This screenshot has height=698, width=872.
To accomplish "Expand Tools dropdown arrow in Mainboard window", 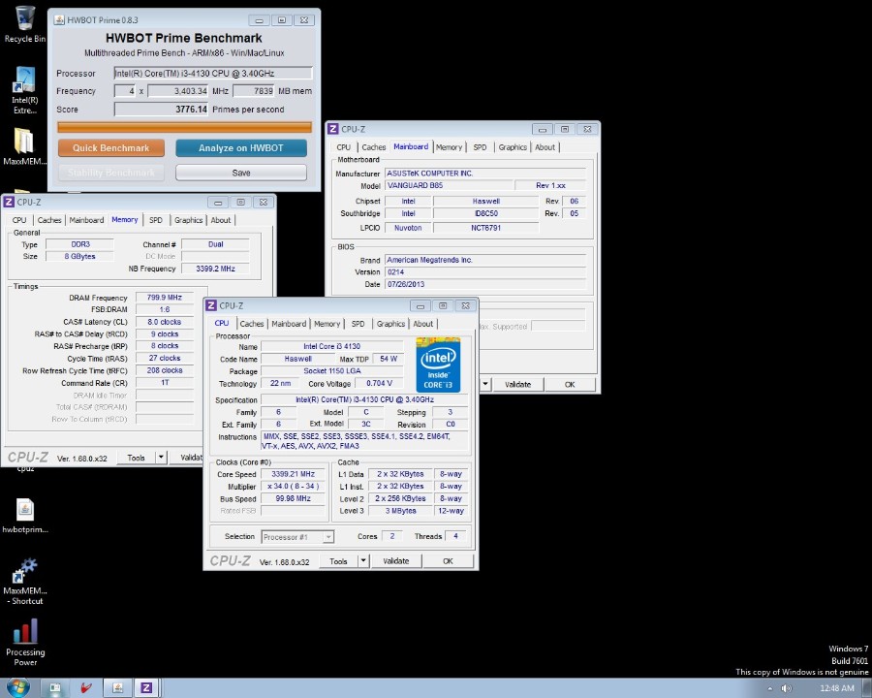I will [485, 384].
